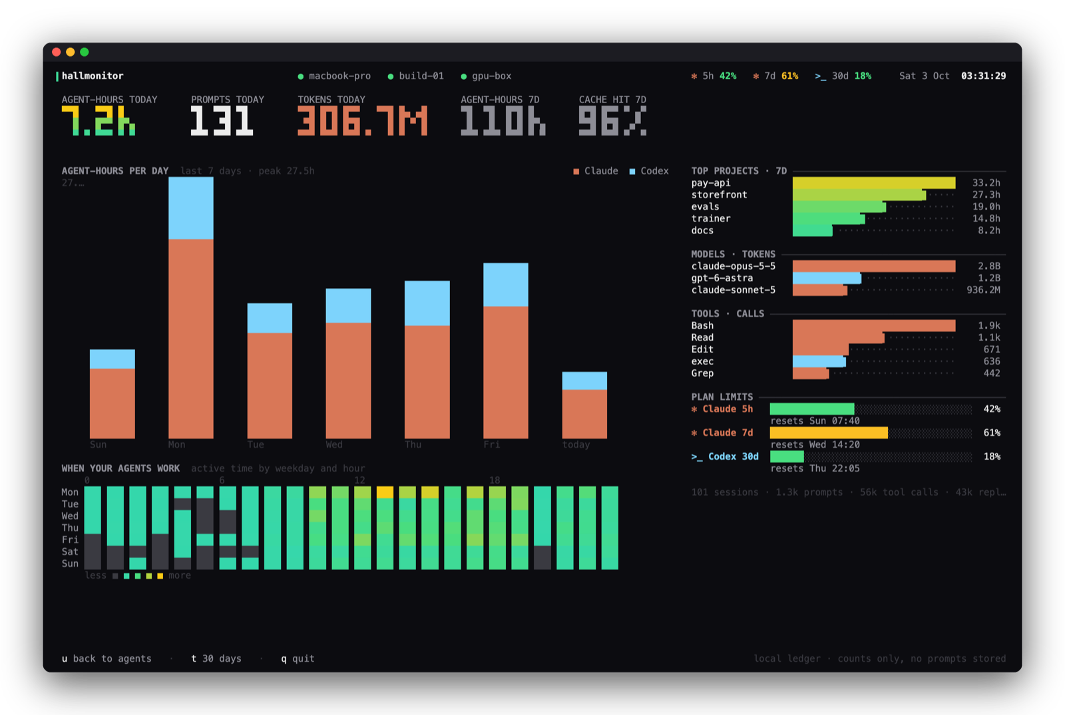Select the docs project row
Image resolution: width=1065 pixels, height=715 pixels.
point(846,231)
